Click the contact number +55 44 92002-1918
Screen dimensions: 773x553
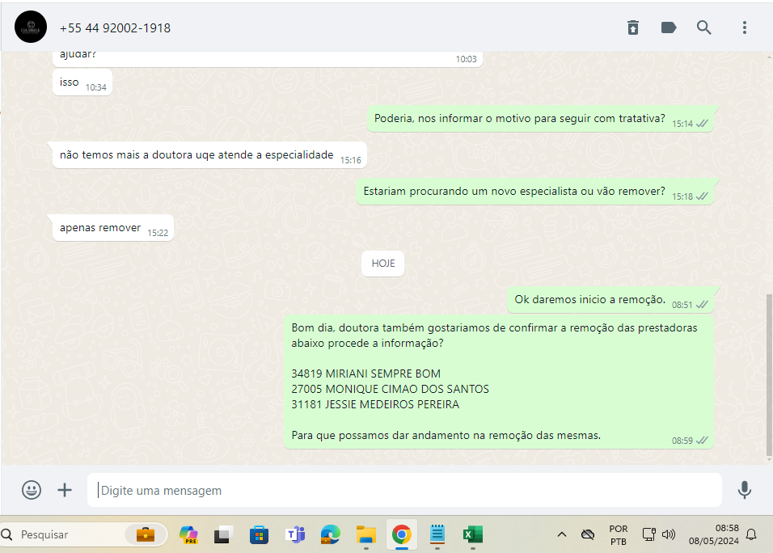point(115,28)
